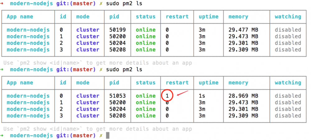The height and width of the screenshot is (140, 311).
Task: Click uptime value 1s
Action: [x=202, y=96]
